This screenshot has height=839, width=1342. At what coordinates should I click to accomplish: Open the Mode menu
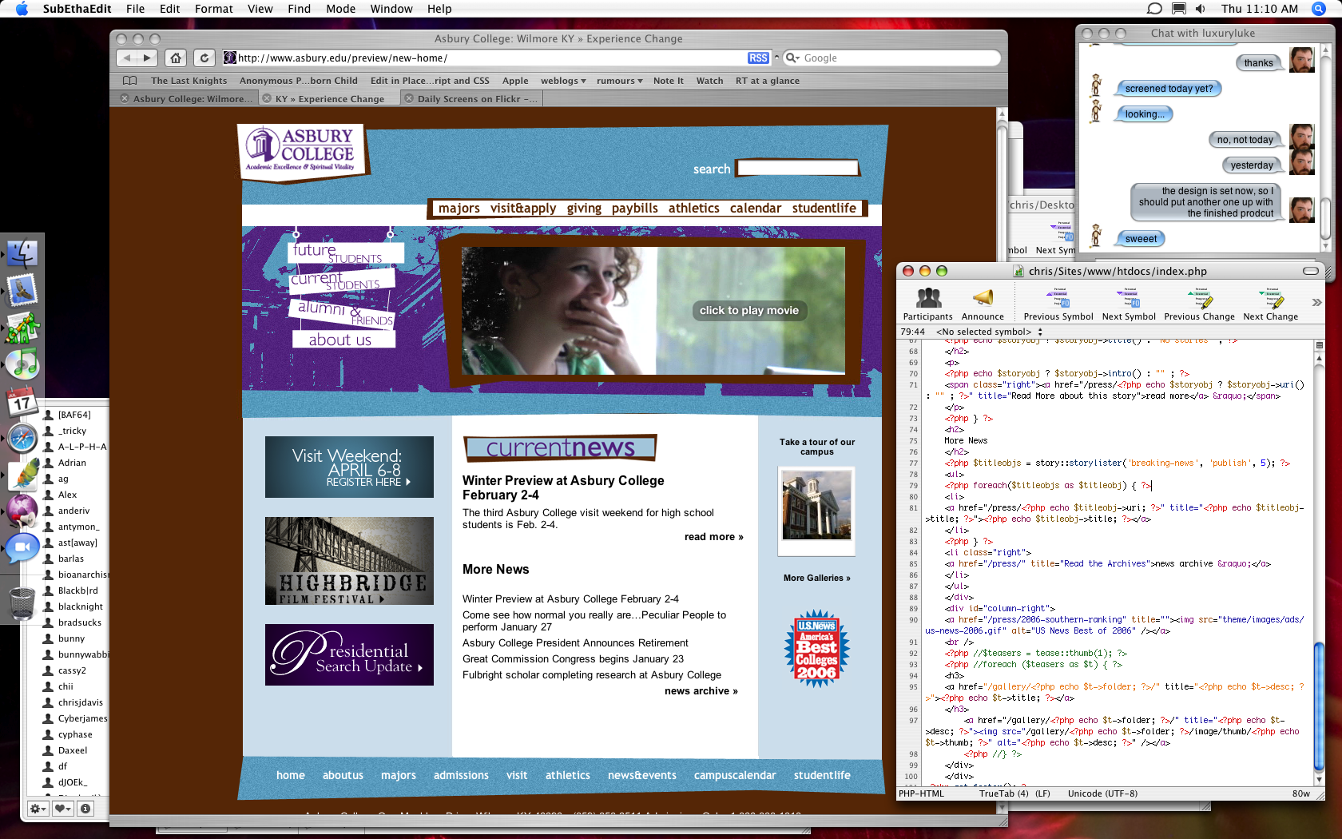coord(340,9)
